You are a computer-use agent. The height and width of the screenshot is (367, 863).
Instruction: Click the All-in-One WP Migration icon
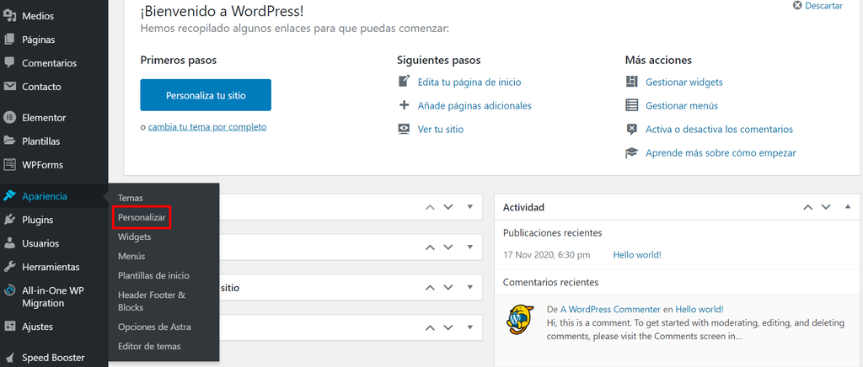9,291
